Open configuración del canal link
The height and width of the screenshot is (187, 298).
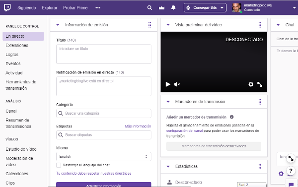[x=185, y=130]
